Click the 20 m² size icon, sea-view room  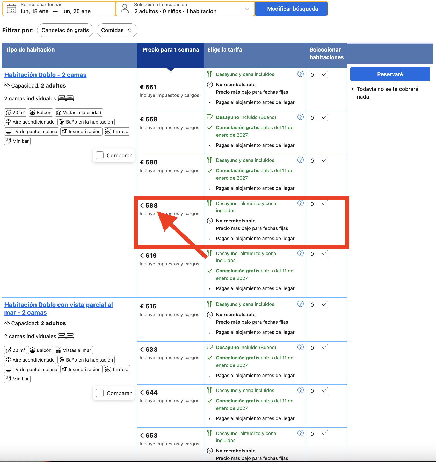[x=9, y=350]
